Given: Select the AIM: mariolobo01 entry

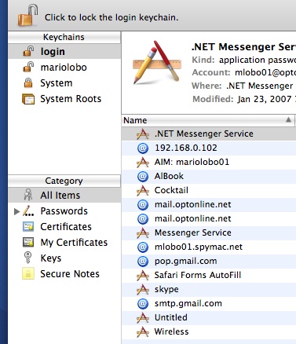Looking at the screenshot, I should (209, 162).
